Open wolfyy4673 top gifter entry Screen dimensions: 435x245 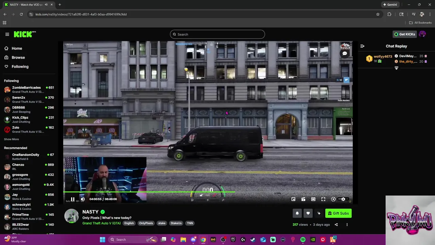click(x=379, y=59)
